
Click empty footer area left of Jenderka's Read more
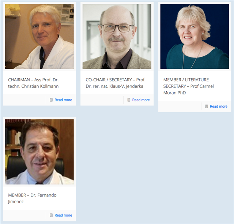click(x=102, y=100)
